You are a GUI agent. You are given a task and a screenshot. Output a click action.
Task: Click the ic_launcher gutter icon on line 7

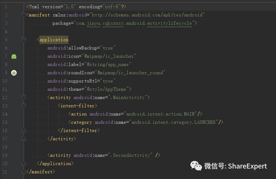[14, 56]
